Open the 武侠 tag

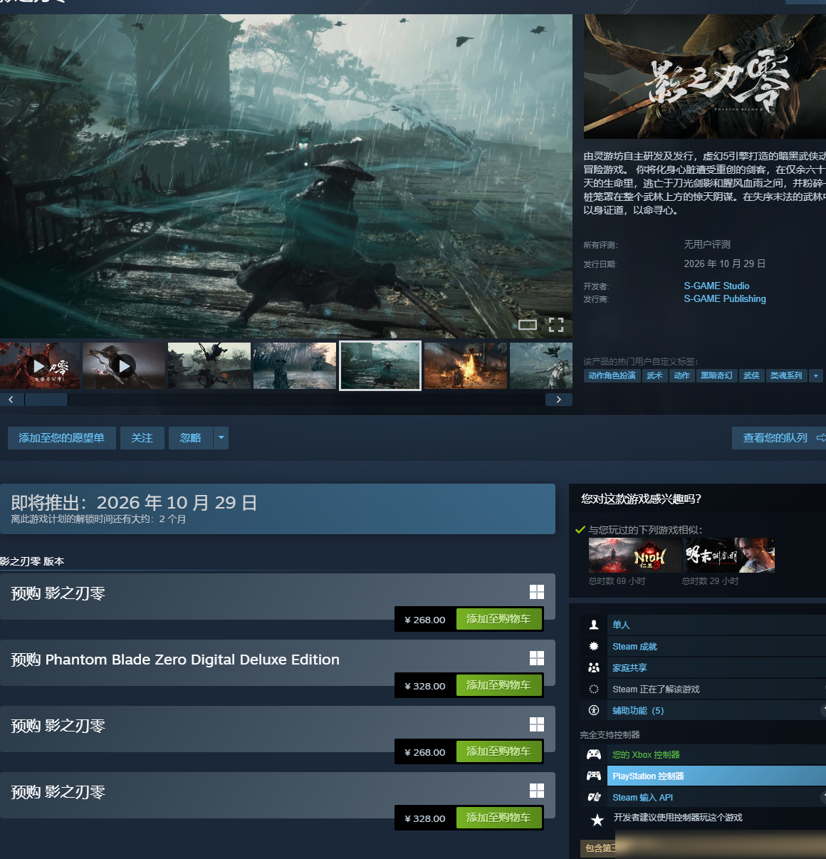[751, 375]
